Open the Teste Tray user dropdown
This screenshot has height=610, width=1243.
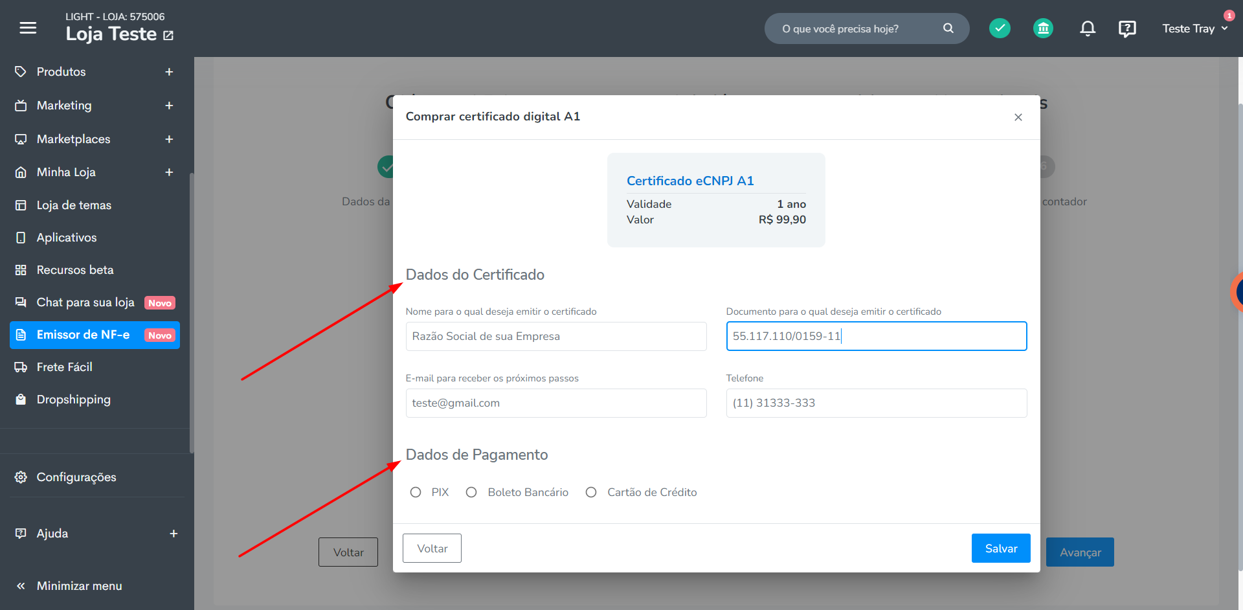pyautogui.click(x=1194, y=28)
